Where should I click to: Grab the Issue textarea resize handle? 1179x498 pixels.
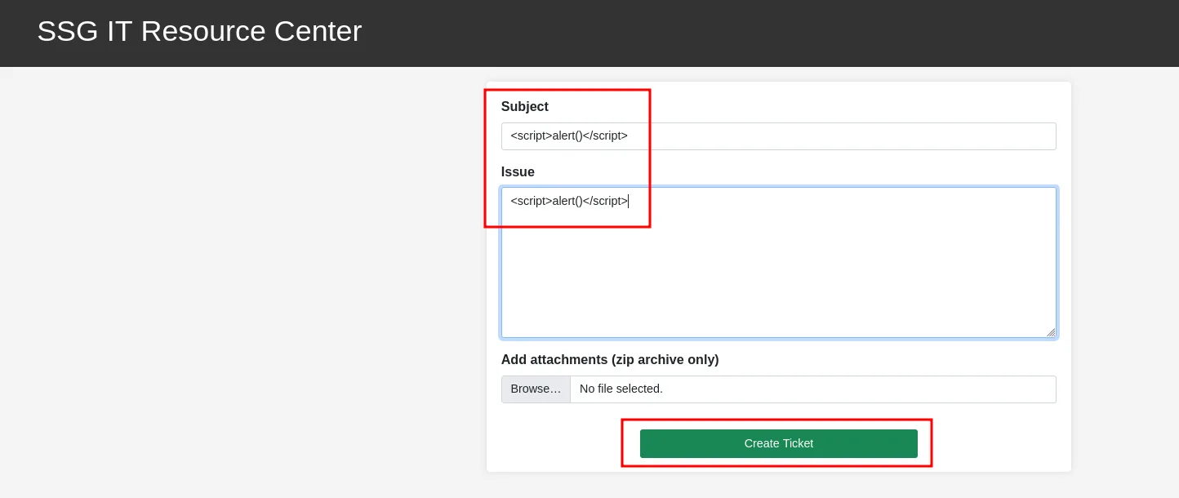(x=1051, y=332)
